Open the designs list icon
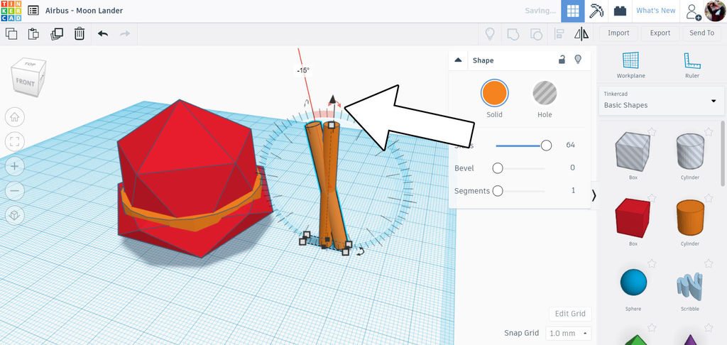Screen dimensions: 727x345 pyautogui.click(x=33, y=11)
